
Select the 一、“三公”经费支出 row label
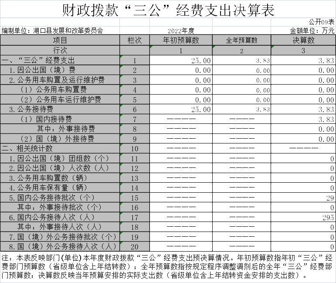[x=39, y=61]
